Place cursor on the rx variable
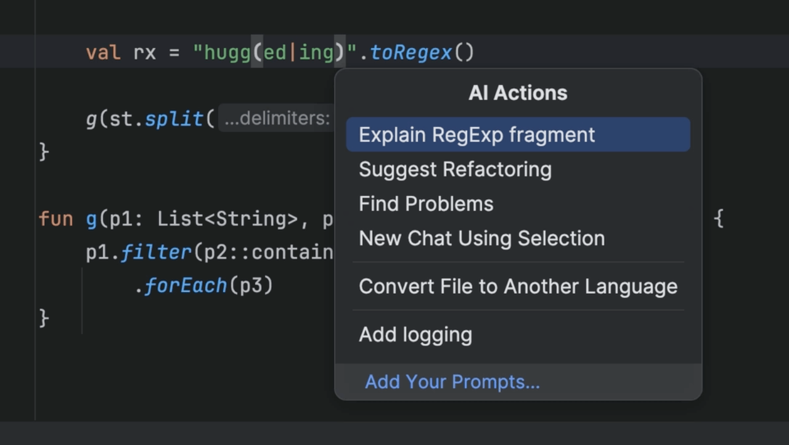This screenshot has width=789, height=445. coord(145,53)
